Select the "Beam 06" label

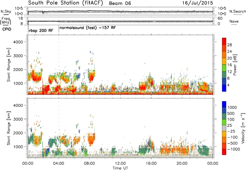(120, 3)
